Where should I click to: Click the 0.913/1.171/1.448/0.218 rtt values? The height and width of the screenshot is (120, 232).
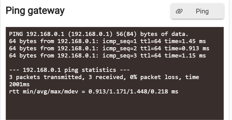(133, 92)
